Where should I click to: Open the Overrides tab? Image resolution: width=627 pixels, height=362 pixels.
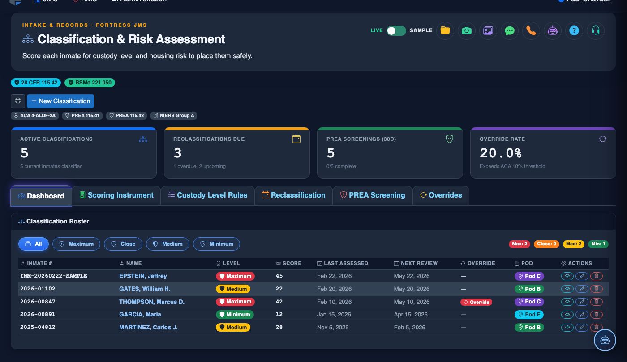[x=441, y=195]
